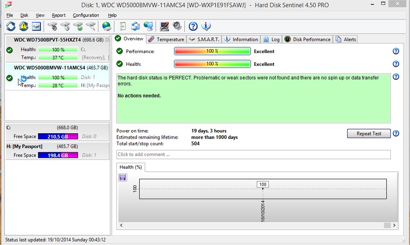Click the Performance 100 % gradient bar
The width and height of the screenshot is (410, 245).
pyautogui.click(x=212, y=51)
